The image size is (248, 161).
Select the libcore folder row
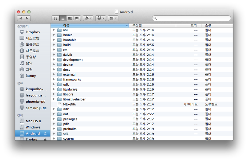pos(142,94)
